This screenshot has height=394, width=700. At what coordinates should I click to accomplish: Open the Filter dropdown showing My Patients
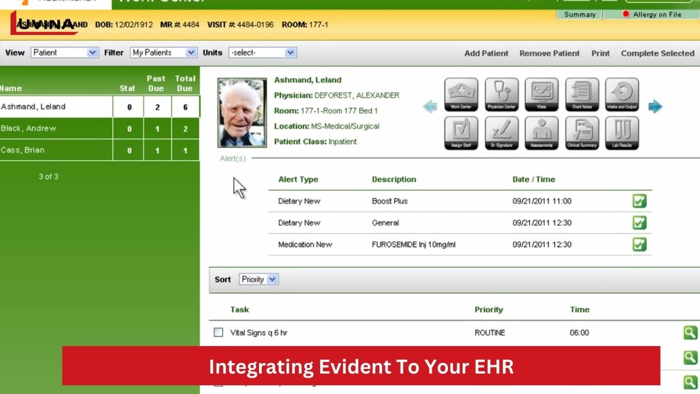[x=164, y=53]
